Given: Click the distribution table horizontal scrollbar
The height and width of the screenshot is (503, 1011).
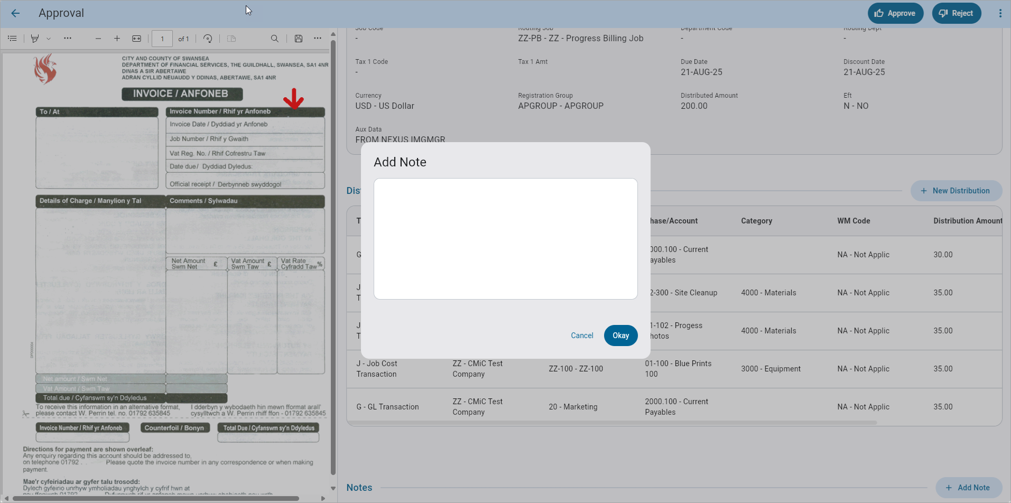Looking at the screenshot, I should click(x=613, y=423).
